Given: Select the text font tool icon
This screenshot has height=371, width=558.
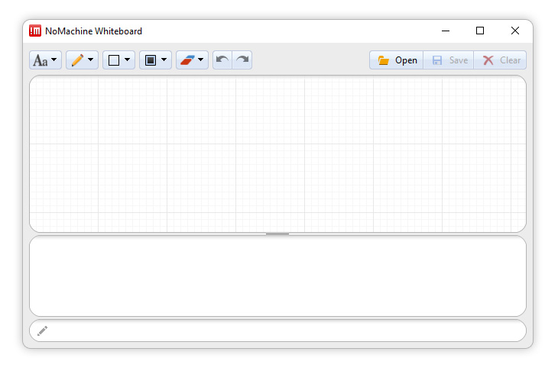Looking at the screenshot, I should [x=40, y=60].
